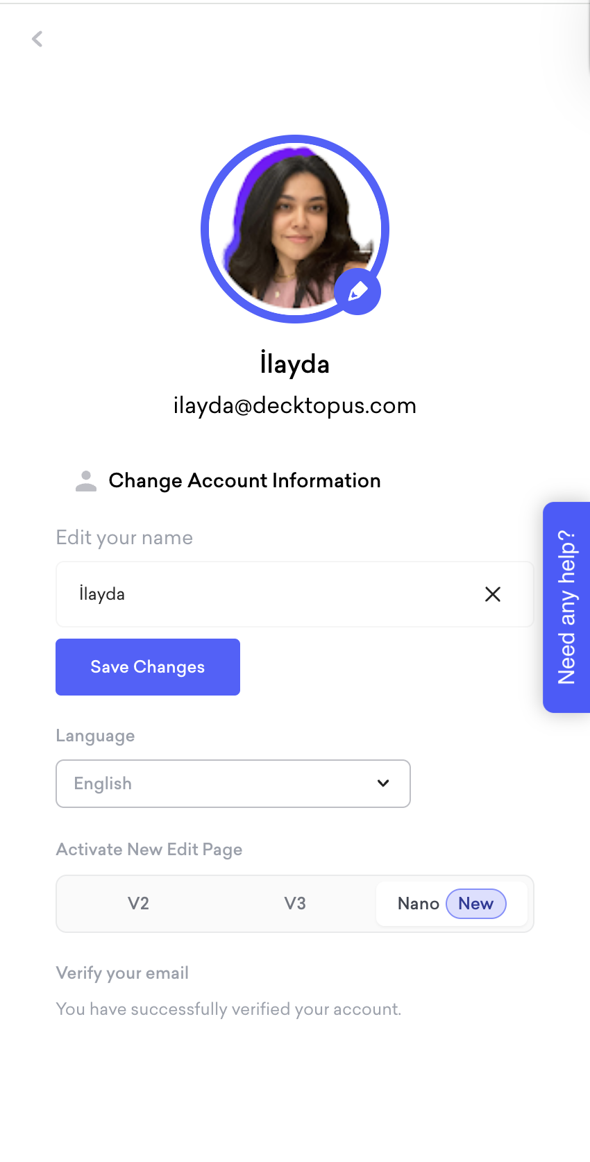Viewport: 590px width, 1162px height.
Task: Go back using the left chevron arrow
Action: pos(37,39)
